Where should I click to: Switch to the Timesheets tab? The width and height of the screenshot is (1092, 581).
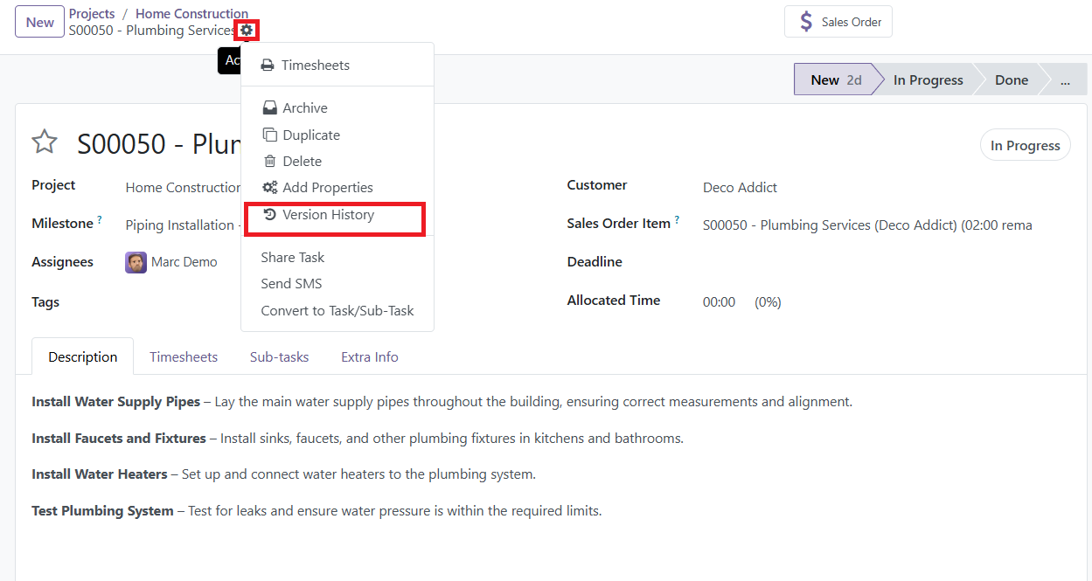pos(184,357)
